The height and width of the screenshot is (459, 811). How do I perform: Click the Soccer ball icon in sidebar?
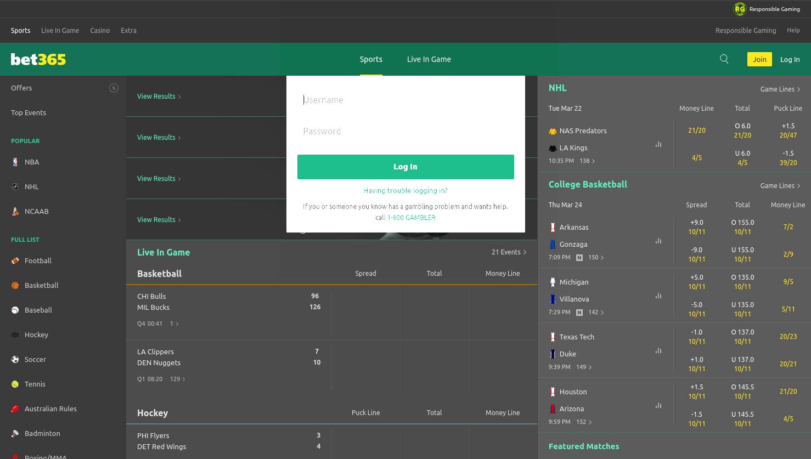[15, 359]
